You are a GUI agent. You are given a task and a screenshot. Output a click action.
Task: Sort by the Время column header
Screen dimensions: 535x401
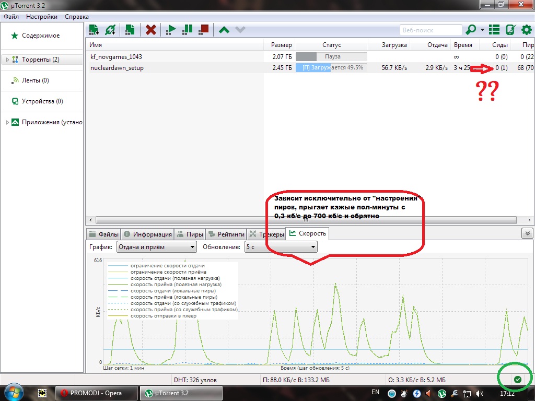pyautogui.click(x=464, y=45)
